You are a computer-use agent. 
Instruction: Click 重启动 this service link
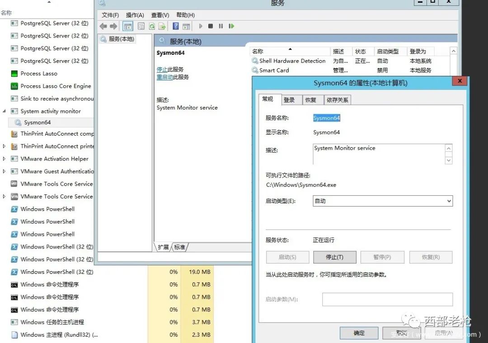pyautogui.click(x=164, y=77)
